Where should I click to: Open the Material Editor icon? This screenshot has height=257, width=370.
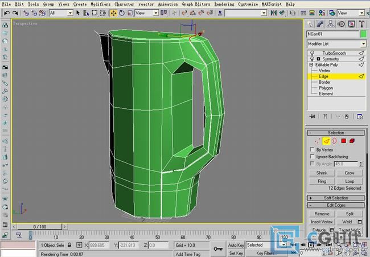pos(322,13)
